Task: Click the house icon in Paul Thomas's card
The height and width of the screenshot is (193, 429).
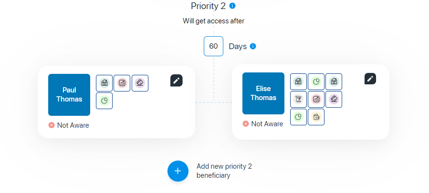Action: pyautogui.click(x=104, y=83)
